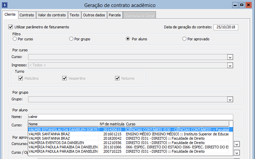Click the contract generation date field

(226, 27)
